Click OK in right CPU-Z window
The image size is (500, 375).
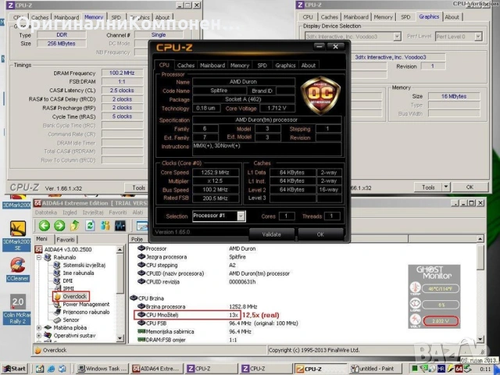coord(470,187)
